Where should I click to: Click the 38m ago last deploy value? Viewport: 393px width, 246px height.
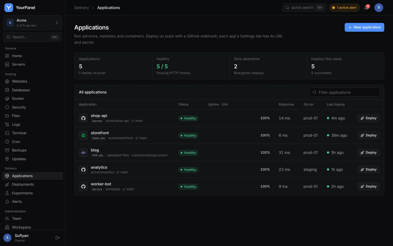click(339, 135)
